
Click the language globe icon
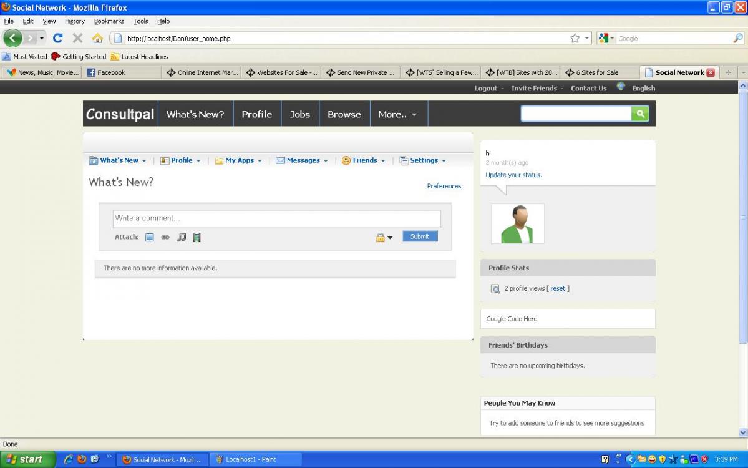pyautogui.click(x=621, y=86)
